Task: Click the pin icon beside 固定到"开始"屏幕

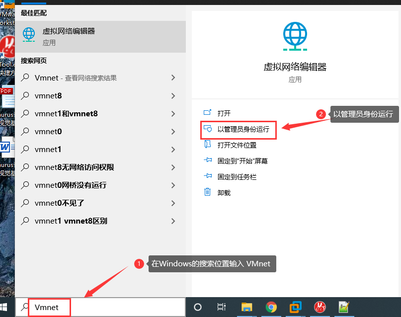Action: tap(208, 160)
